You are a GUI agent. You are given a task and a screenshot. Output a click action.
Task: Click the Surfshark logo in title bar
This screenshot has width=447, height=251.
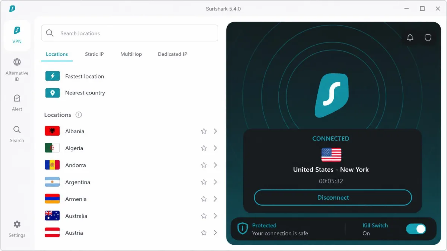(x=12, y=9)
